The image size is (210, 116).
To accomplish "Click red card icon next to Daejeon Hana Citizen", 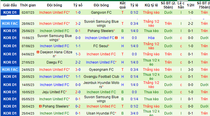I will (x=38, y=52).
